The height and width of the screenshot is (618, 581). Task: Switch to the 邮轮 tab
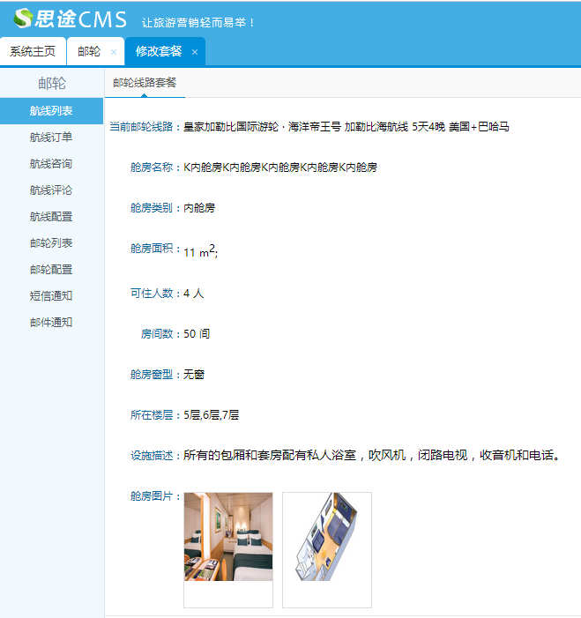pos(89,52)
